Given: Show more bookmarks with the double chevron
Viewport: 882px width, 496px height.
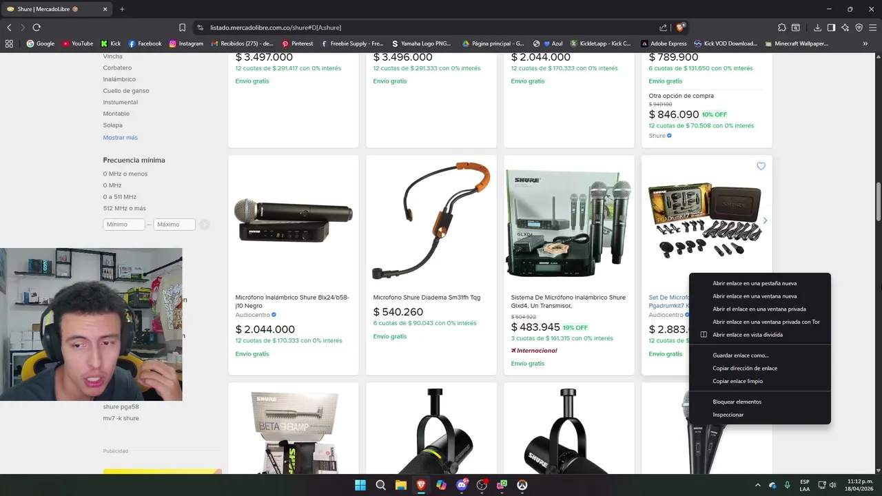Looking at the screenshot, I should coord(865,43).
